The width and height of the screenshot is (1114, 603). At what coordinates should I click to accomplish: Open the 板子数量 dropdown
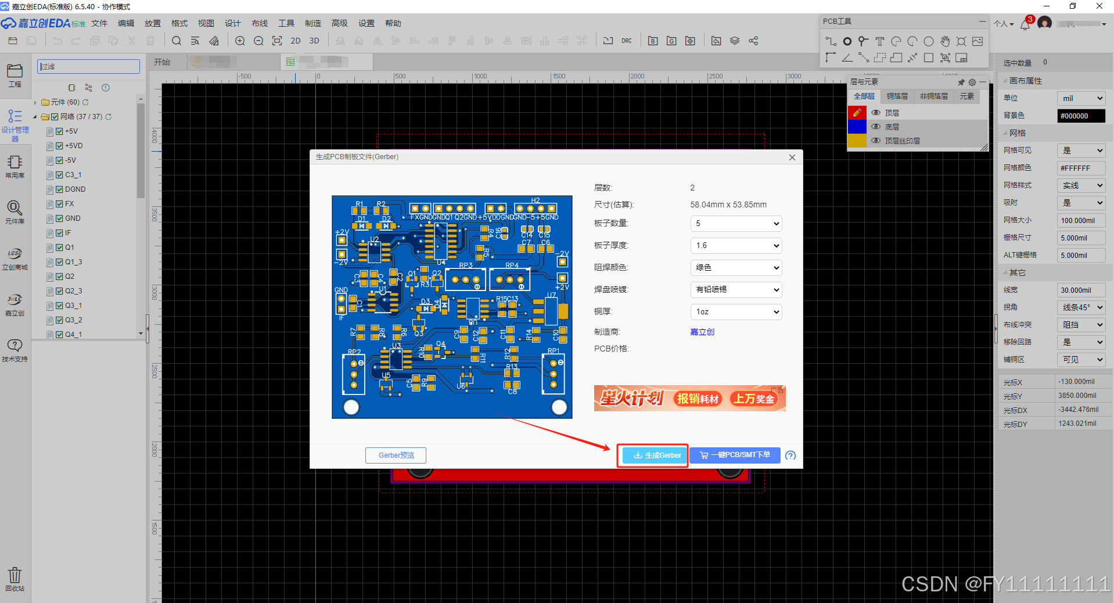736,224
